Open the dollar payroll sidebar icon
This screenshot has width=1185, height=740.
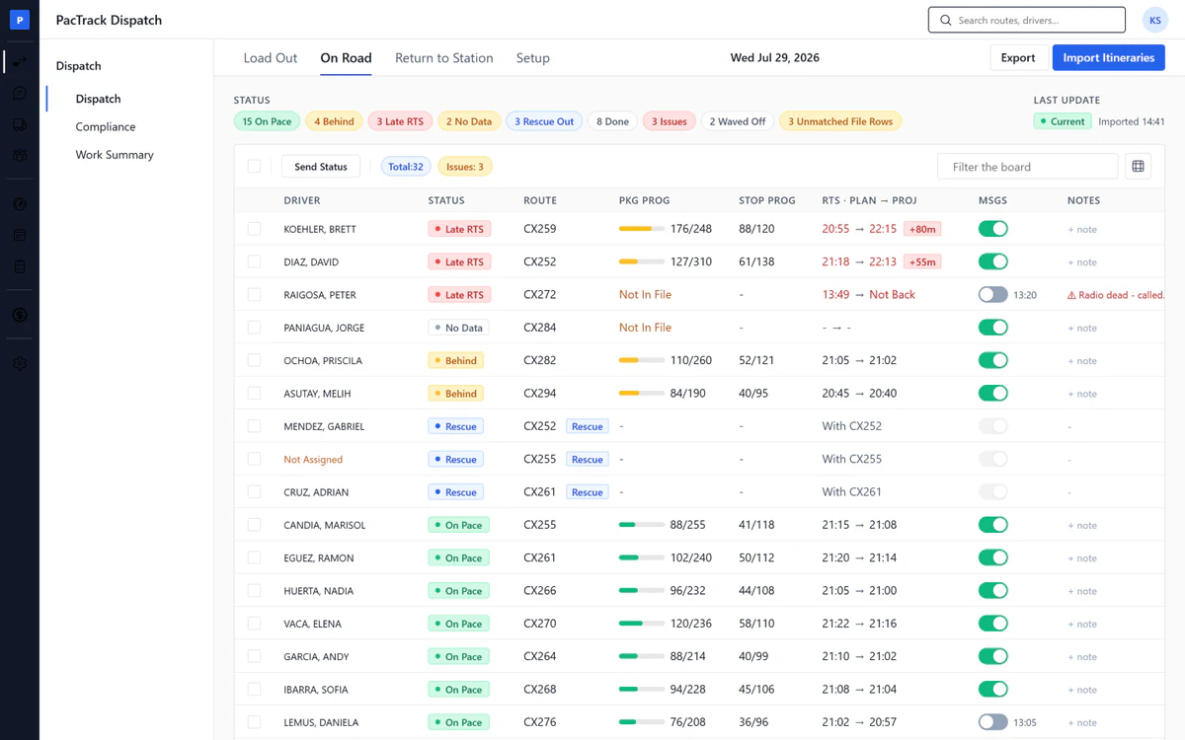tap(20, 315)
